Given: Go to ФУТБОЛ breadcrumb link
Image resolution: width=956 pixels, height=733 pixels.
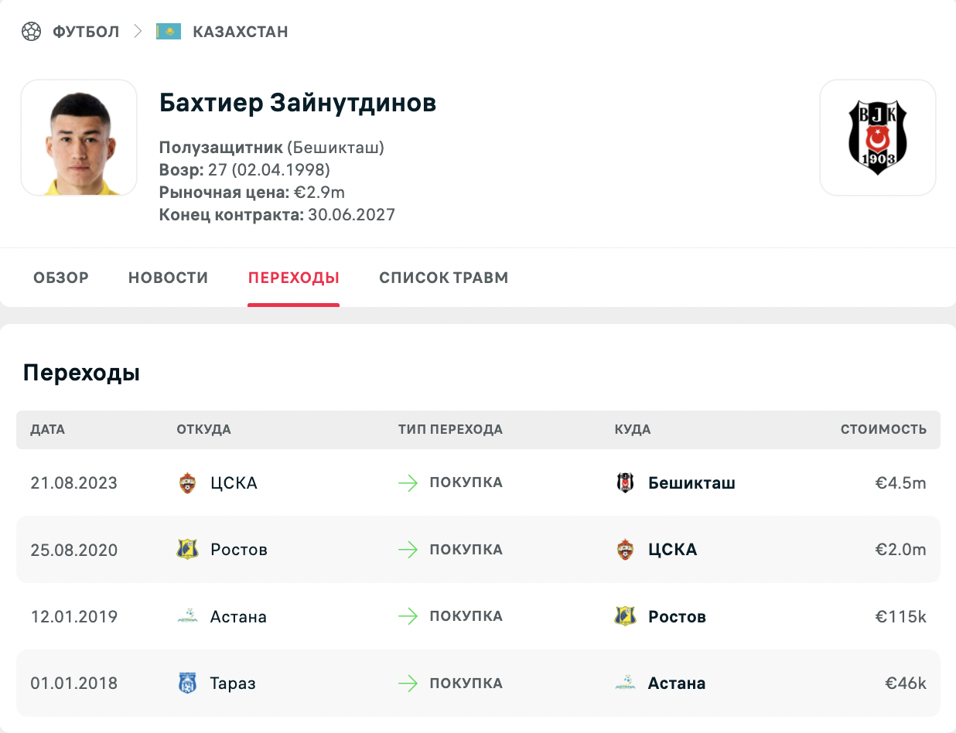Looking at the screenshot, I should [x=86, y=32].
